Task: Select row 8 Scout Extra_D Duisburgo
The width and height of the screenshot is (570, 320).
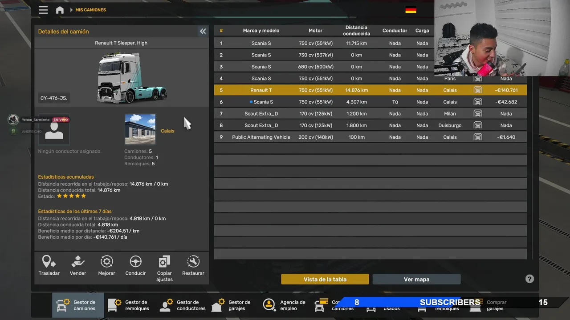Action: (370, 125)
